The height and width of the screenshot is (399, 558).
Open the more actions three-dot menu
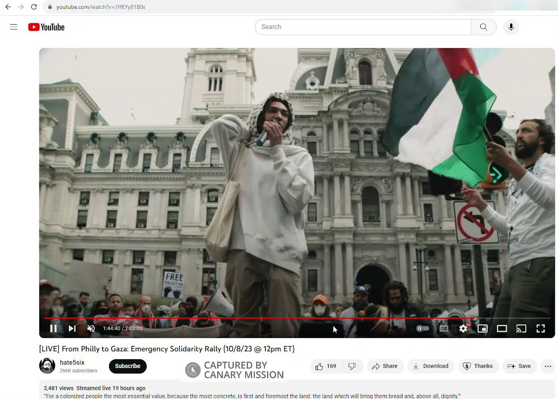[548, 366]
